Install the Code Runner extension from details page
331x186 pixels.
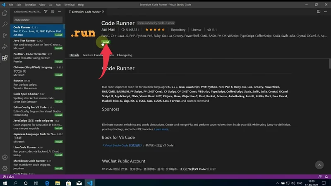pos(106,42)
